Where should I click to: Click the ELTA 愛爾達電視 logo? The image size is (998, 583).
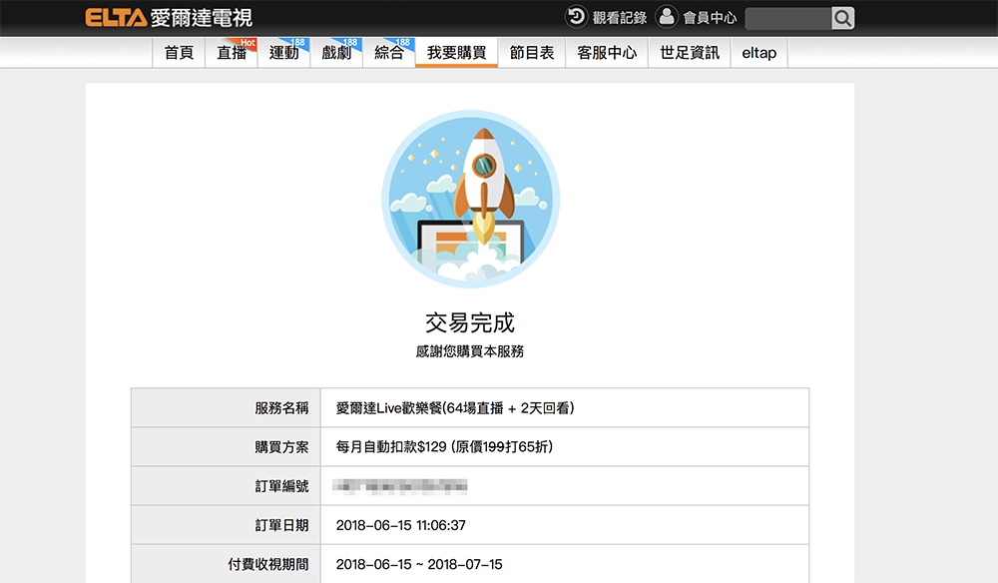click(x=169, y=18)
